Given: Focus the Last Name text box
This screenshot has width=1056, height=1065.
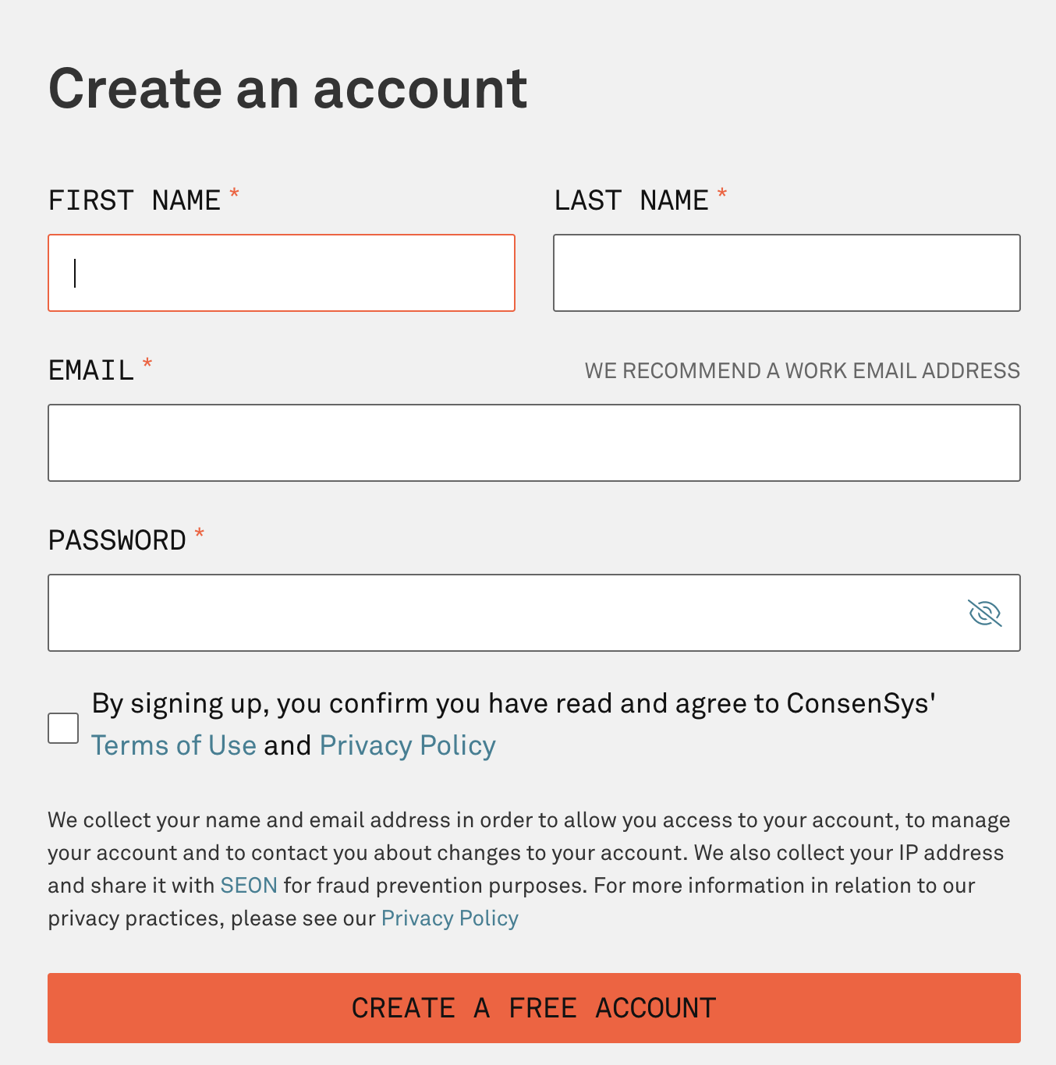Looking at the screenshot, I should point(786,273).
